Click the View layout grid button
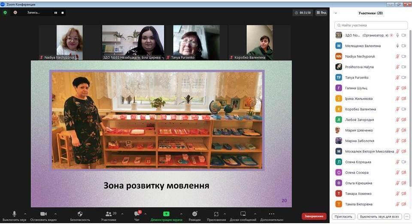The height and width of the screenshot is (224, 412). coord(321,12)
